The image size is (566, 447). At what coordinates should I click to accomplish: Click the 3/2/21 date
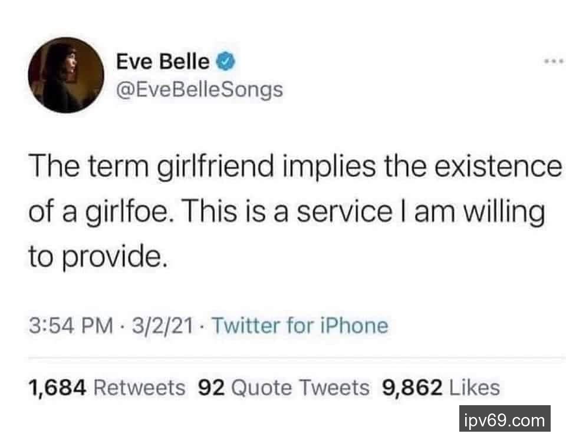(165, 325)
